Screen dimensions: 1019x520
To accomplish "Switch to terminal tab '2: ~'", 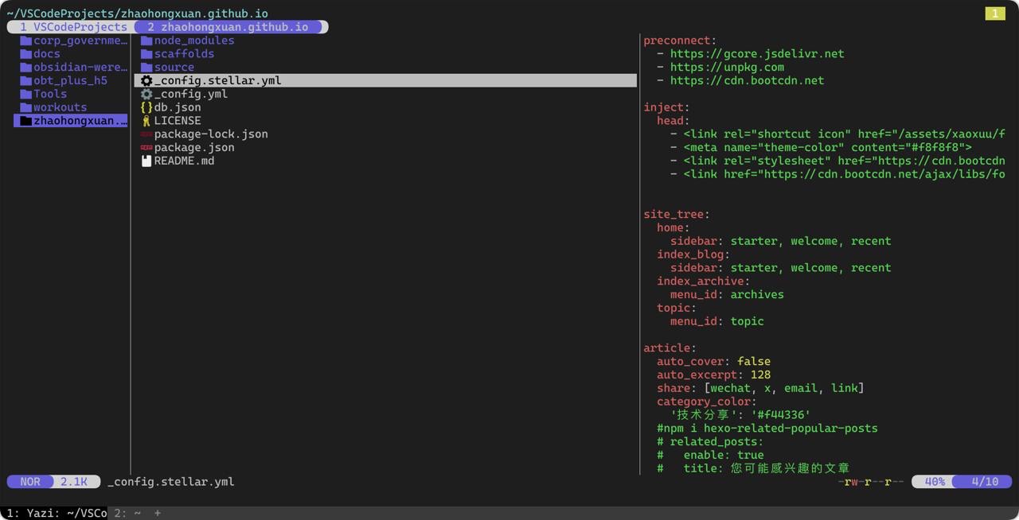I will (x=127, y=513).
